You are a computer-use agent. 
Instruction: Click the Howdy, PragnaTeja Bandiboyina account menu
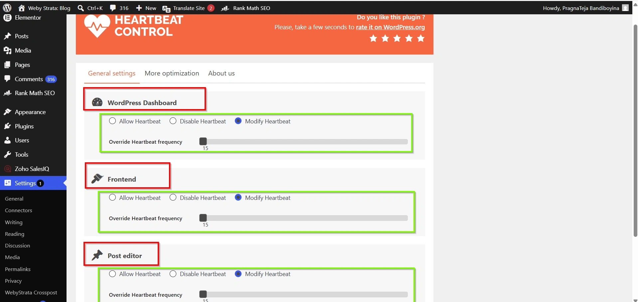(585, 8)
